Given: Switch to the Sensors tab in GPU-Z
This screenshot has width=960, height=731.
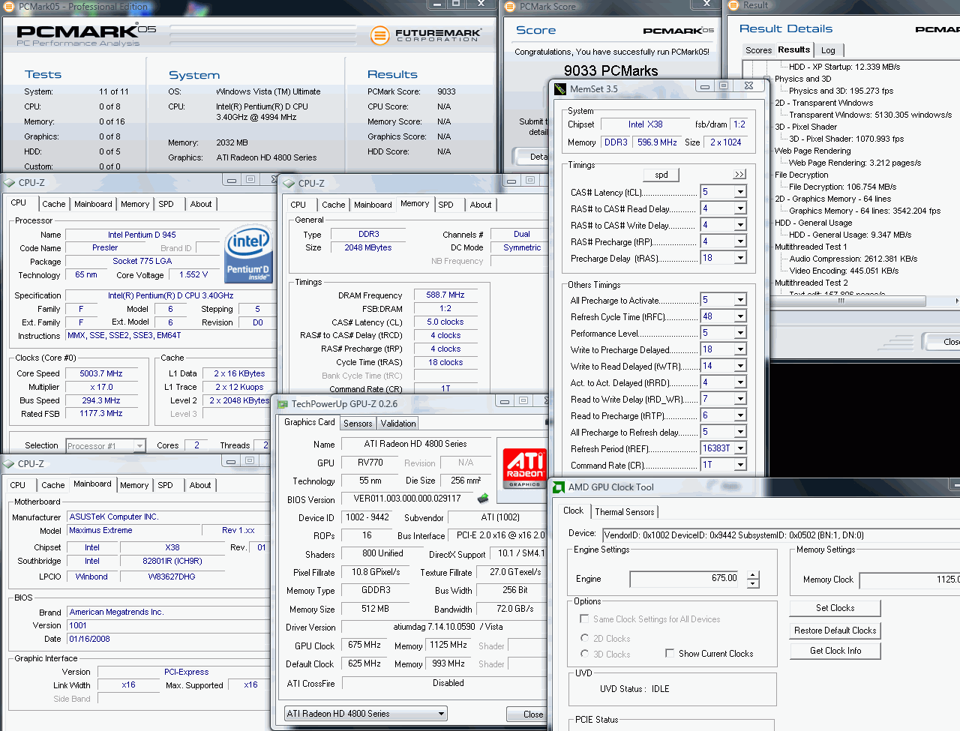Looking at the screenshot, I should [x=358, y=424].
